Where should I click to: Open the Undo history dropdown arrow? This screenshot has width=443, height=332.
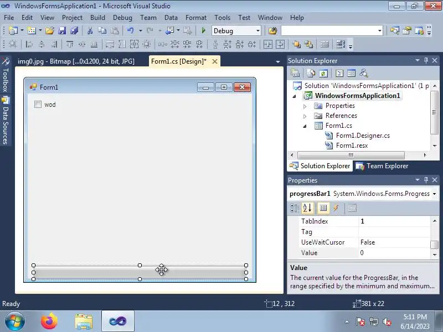[x=141, y=30]
